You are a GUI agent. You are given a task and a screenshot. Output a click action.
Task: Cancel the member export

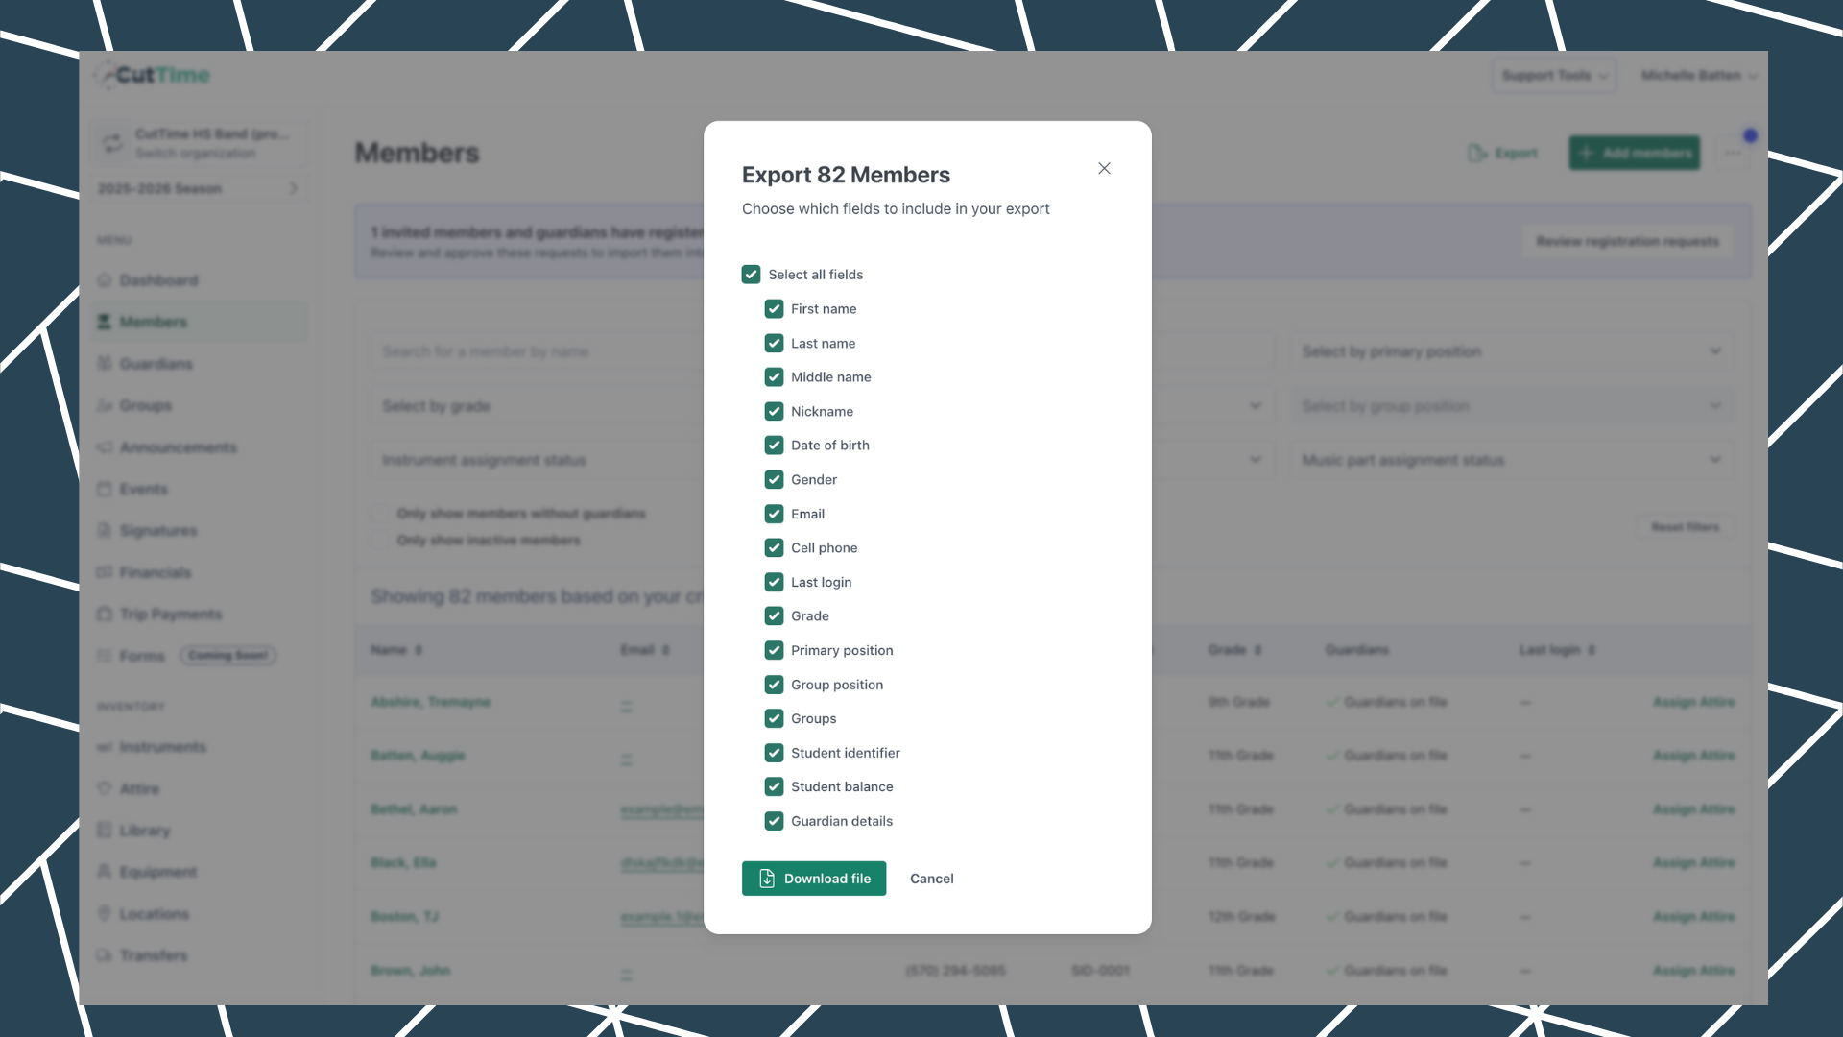point(931,878)
